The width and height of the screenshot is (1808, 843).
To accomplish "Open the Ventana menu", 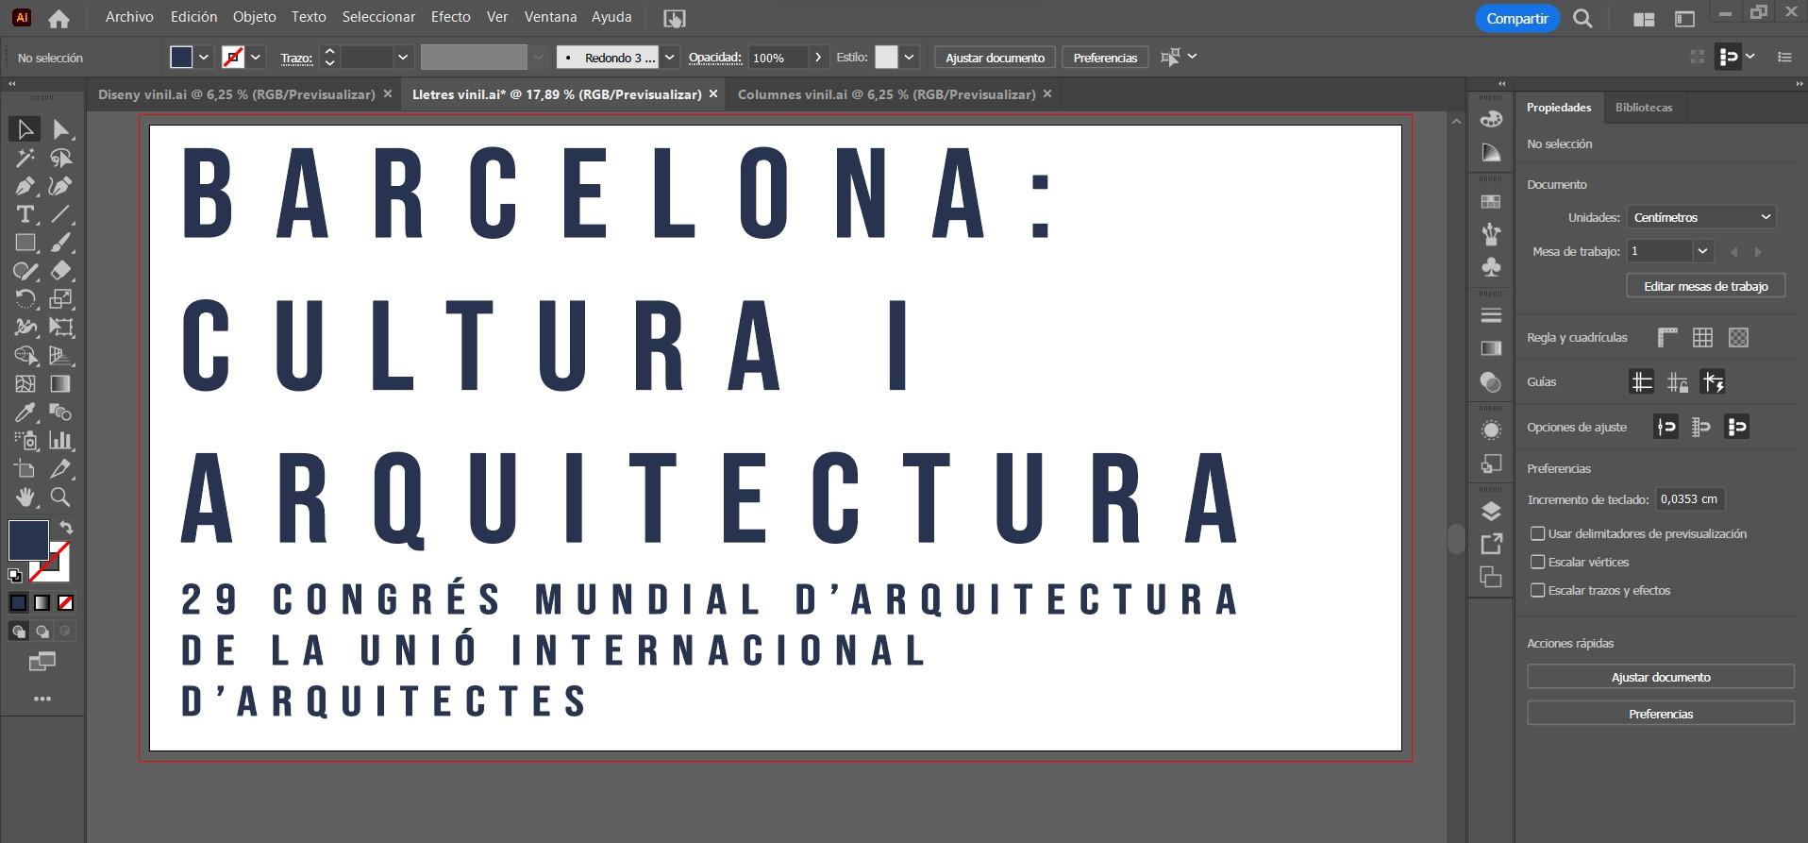I will tap(550, 17).
